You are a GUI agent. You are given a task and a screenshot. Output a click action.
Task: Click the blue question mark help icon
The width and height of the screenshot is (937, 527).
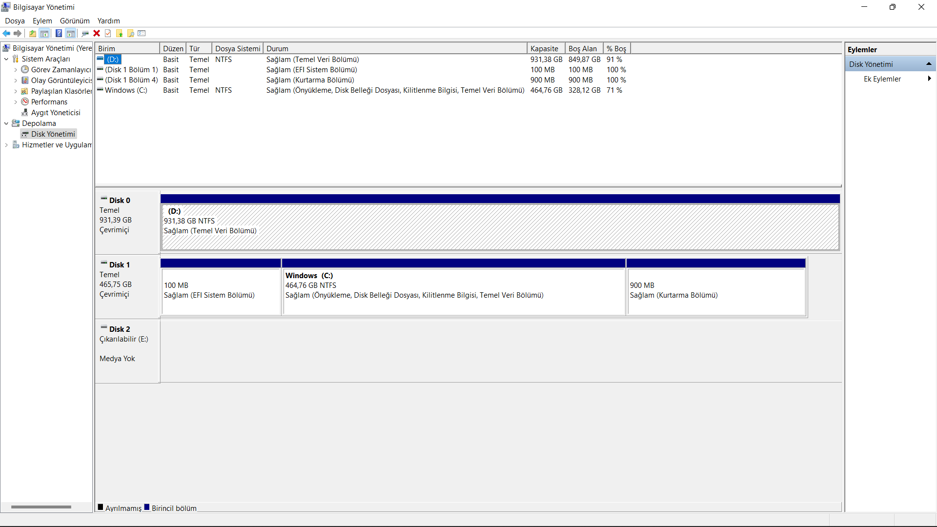(59, 33)
